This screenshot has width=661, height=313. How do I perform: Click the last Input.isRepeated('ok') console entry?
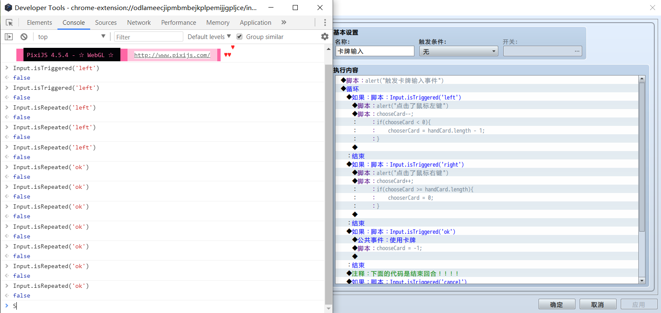click(x=51, y=286)
